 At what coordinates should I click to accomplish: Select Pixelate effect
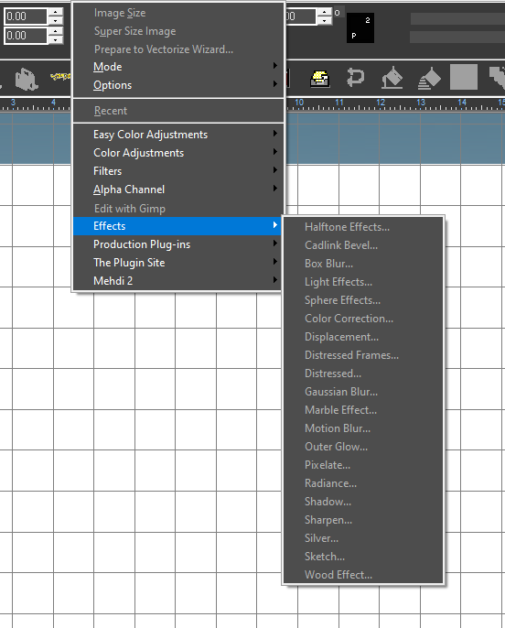tap(363, 465)
